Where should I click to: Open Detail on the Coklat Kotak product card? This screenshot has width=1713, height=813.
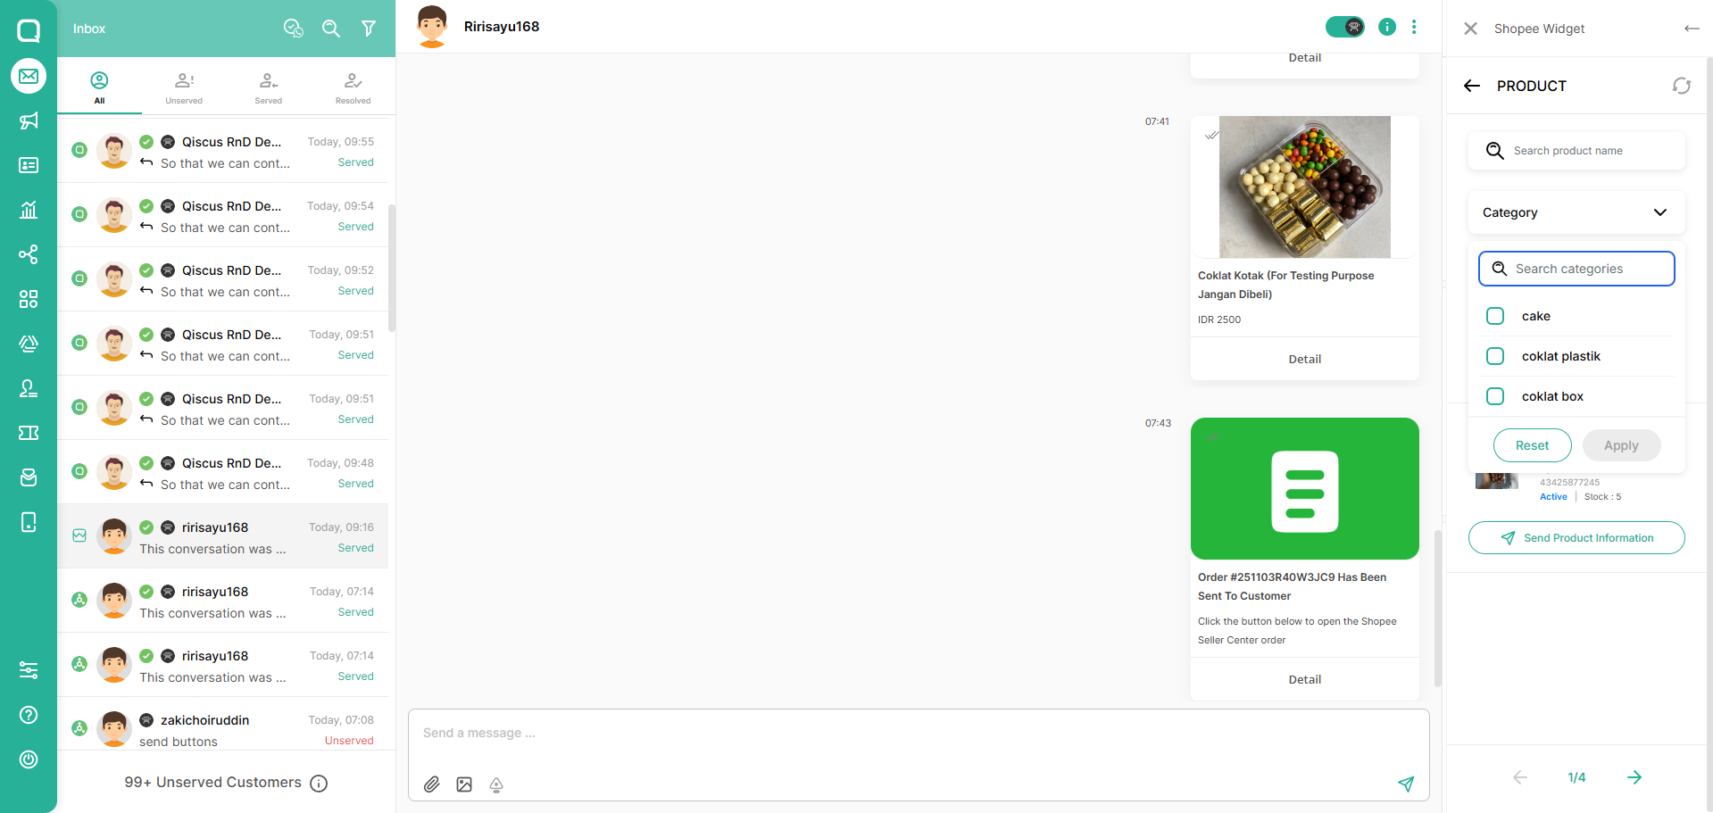pos(1305,359)
